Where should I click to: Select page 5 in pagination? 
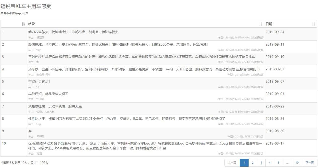278,162
